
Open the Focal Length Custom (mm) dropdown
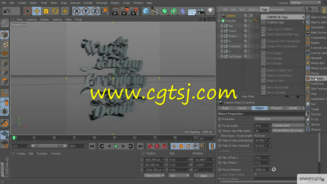coord(288,126)
